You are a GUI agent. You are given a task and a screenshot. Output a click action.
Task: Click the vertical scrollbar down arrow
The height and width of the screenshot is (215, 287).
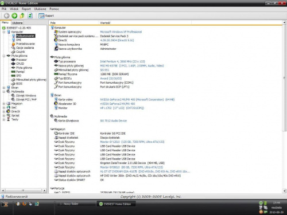pos(284,191)
